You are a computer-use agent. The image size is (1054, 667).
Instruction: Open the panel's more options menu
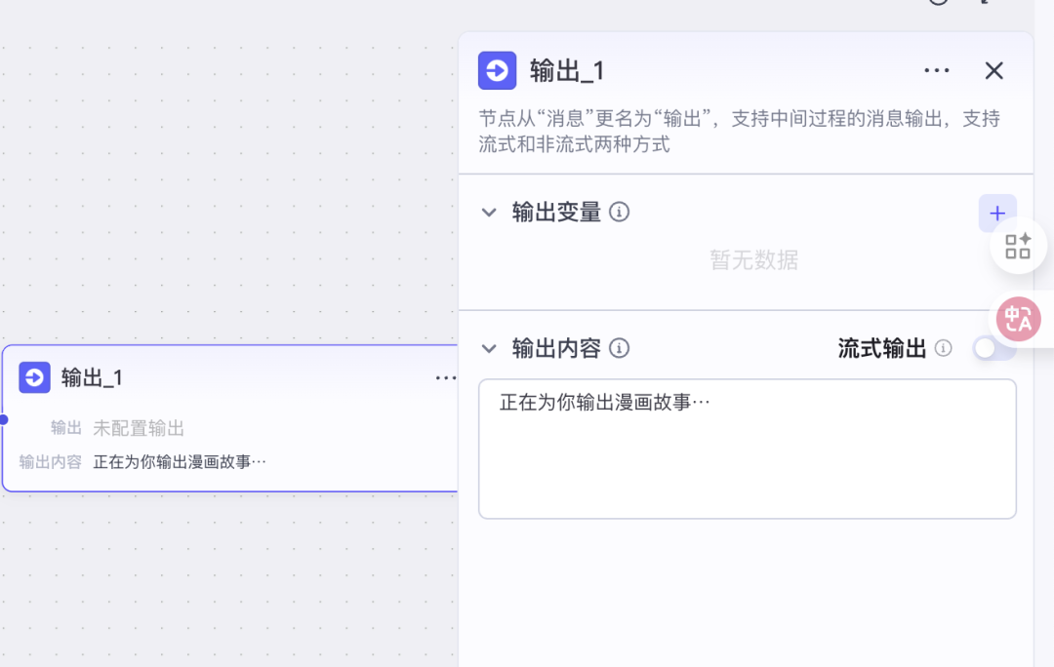coord(936,70)
